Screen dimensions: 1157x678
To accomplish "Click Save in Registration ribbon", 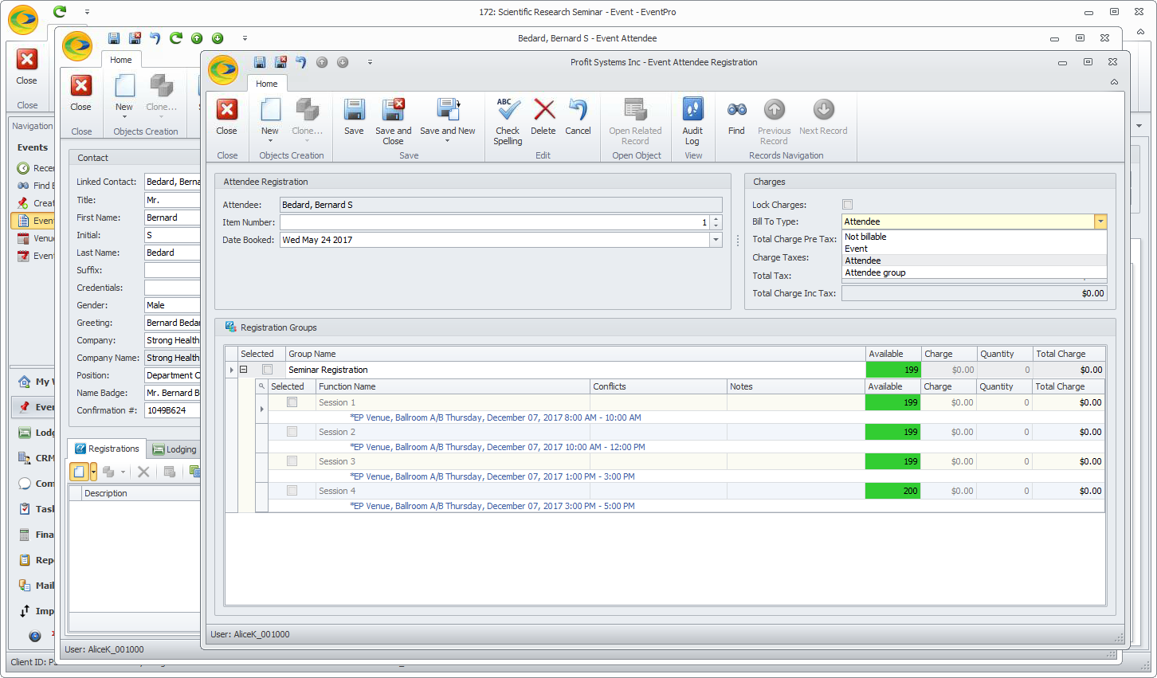I will (x=354, y=117).
